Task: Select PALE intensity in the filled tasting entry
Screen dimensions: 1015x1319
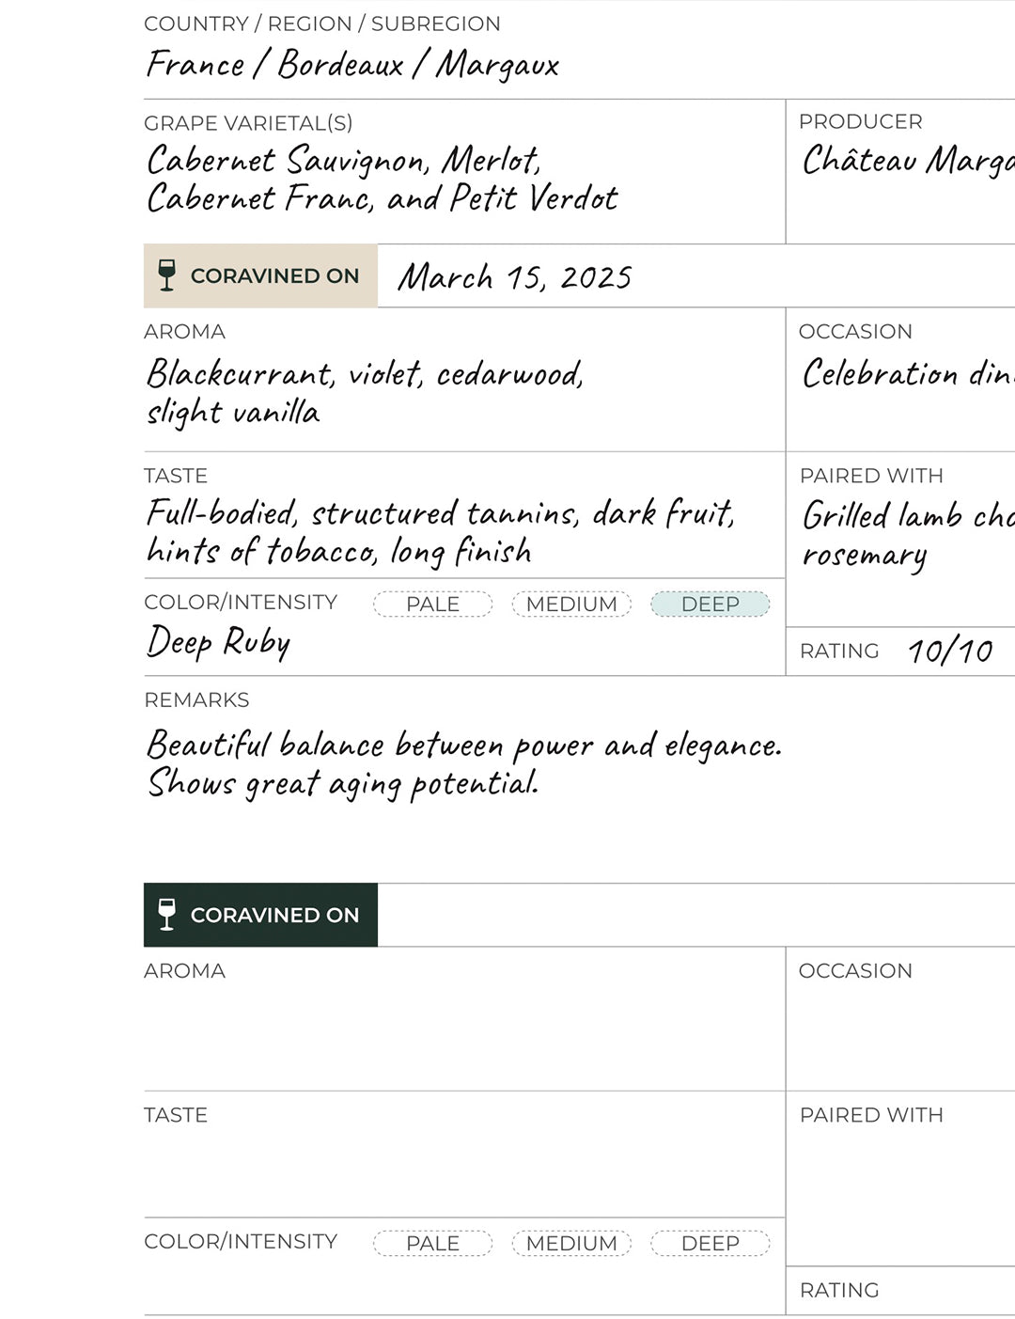Action: pos(432,604)
